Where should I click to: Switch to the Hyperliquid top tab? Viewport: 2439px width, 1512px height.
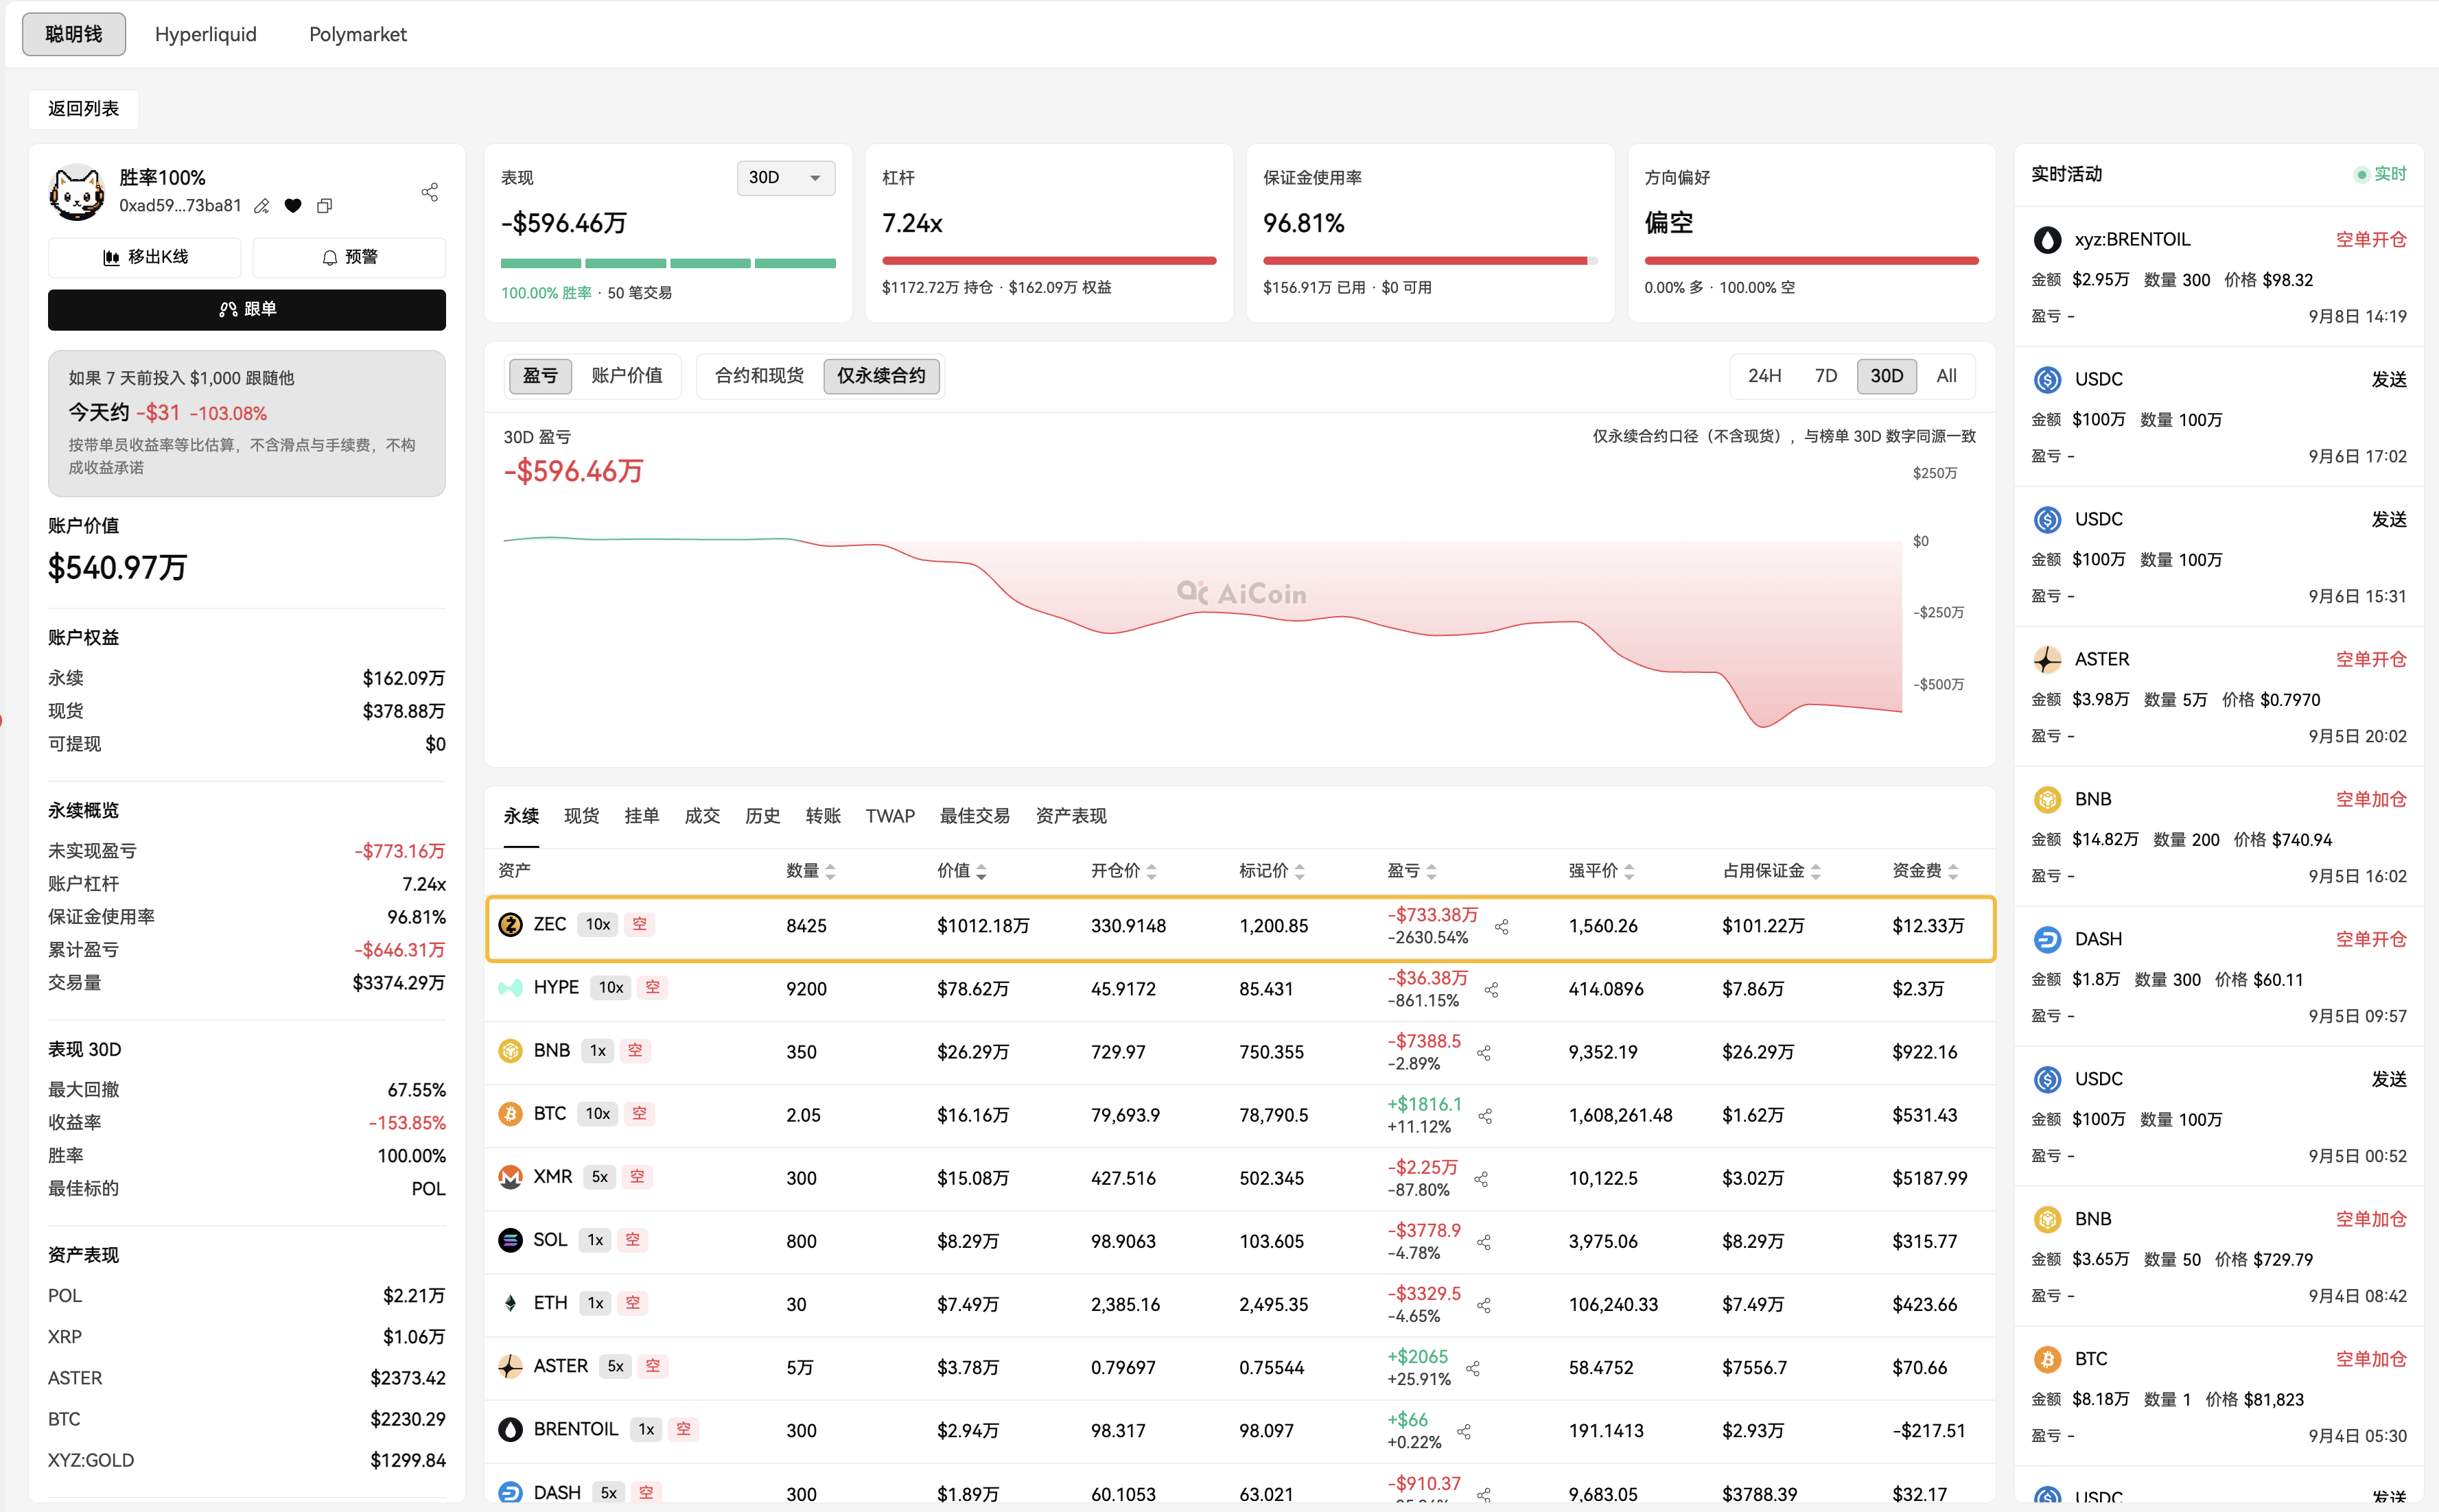[x=206, y=35]
